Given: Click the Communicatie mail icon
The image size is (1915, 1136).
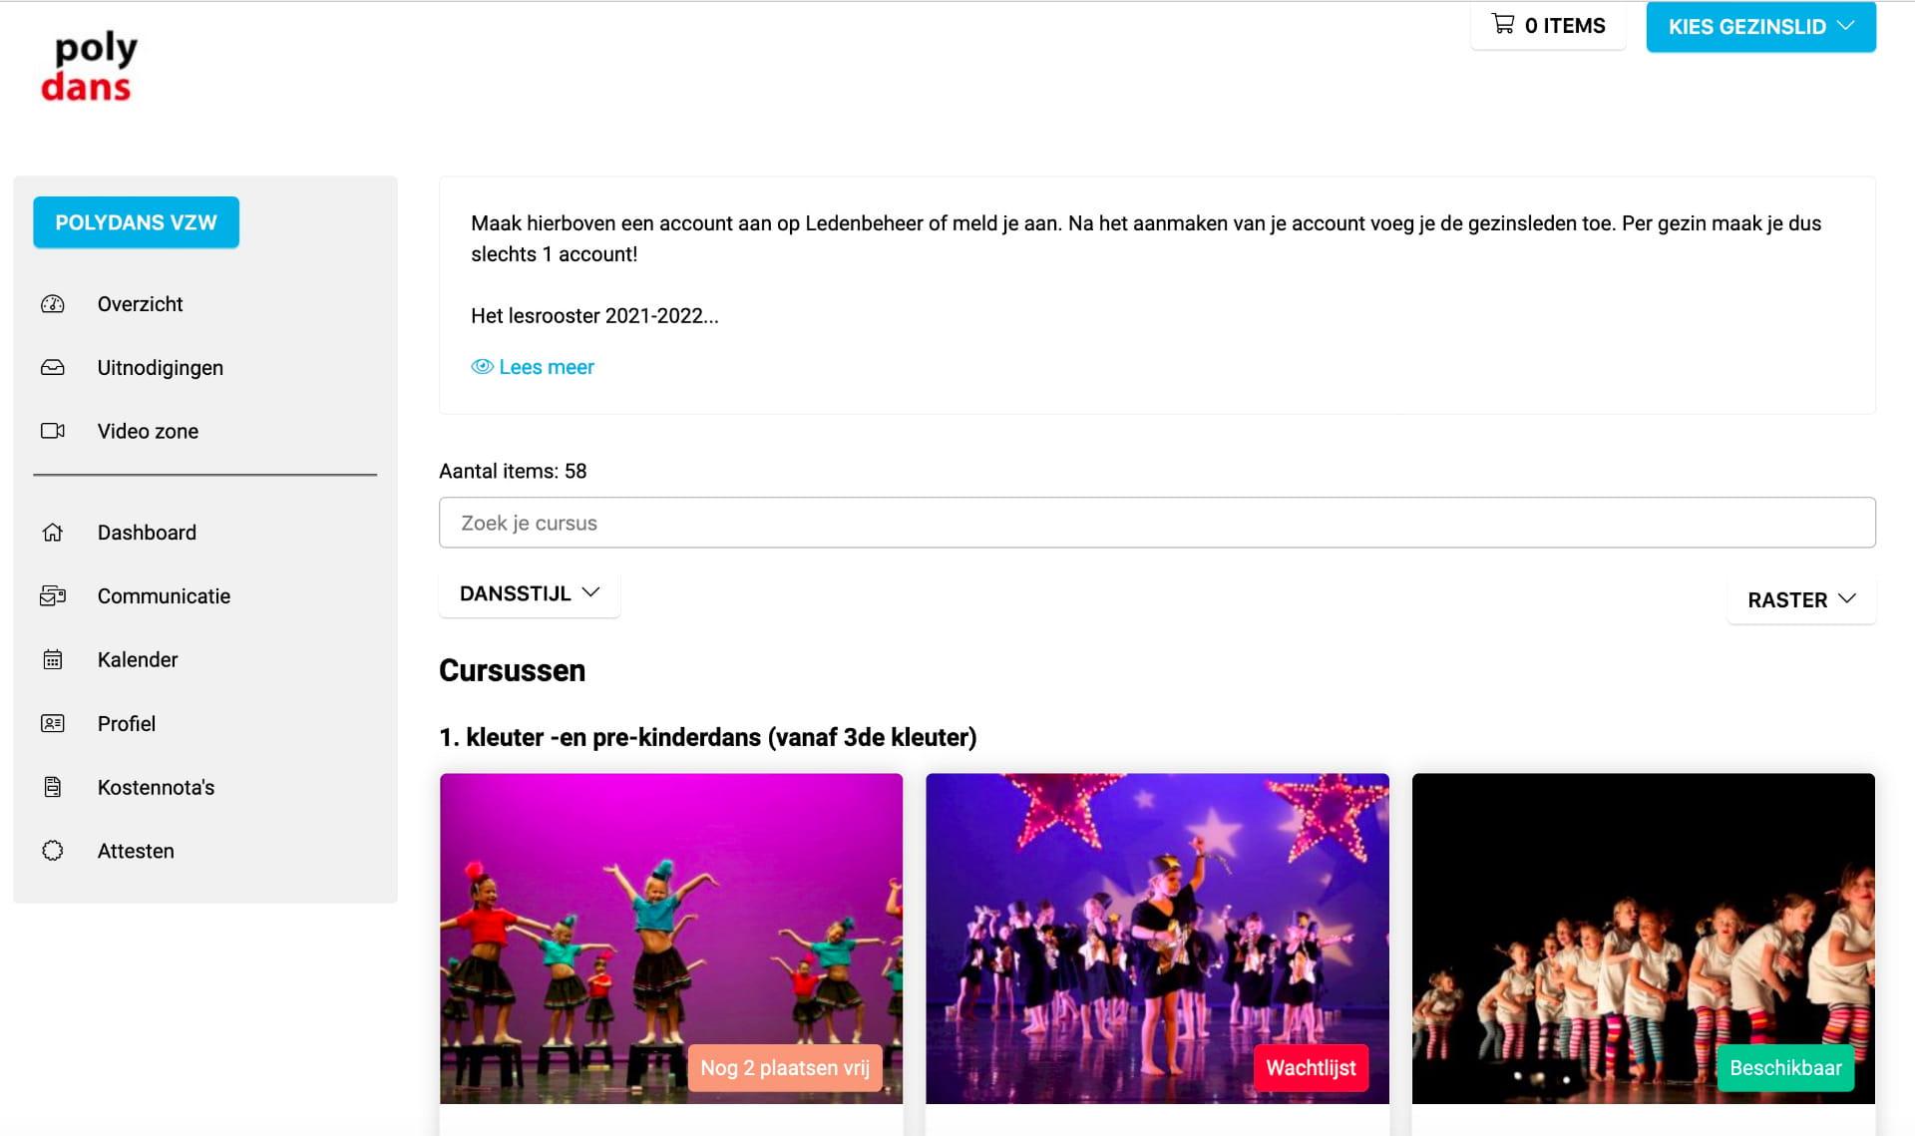Looking at the screenshot, I should click(x=53, y=596).
